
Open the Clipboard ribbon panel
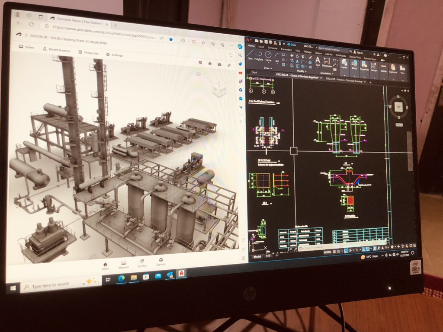click(x=393, y=68)
